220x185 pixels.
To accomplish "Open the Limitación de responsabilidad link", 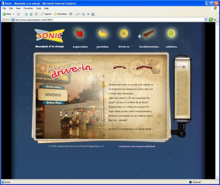I will click(x=136, y=146).
